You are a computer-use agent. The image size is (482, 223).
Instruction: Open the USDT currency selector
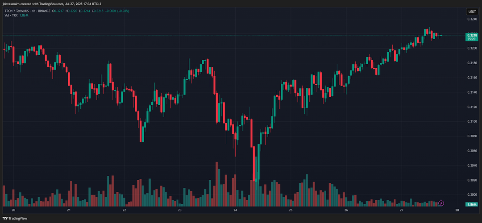pos(472,12)
